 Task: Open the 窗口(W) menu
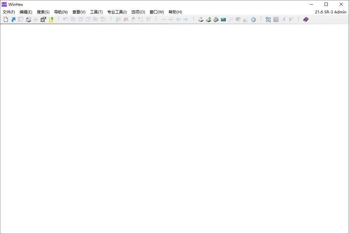coord(157,12)
